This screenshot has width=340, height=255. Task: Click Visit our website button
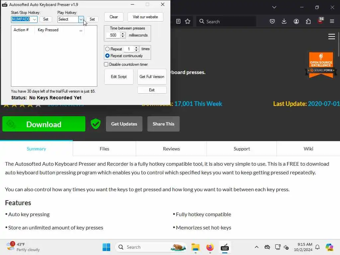(145, 17)
